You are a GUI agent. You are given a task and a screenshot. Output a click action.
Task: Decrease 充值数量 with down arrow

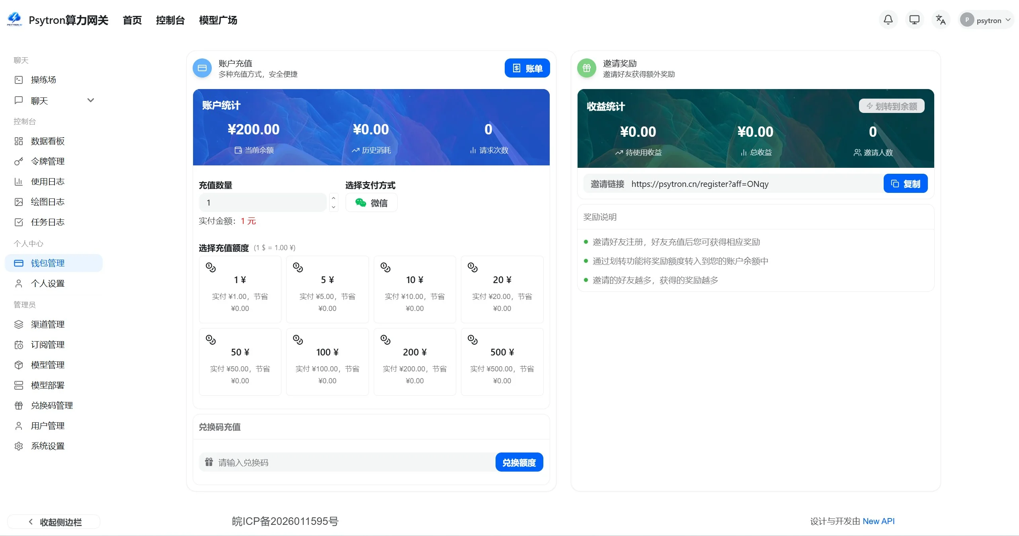[x=334, y=207]
